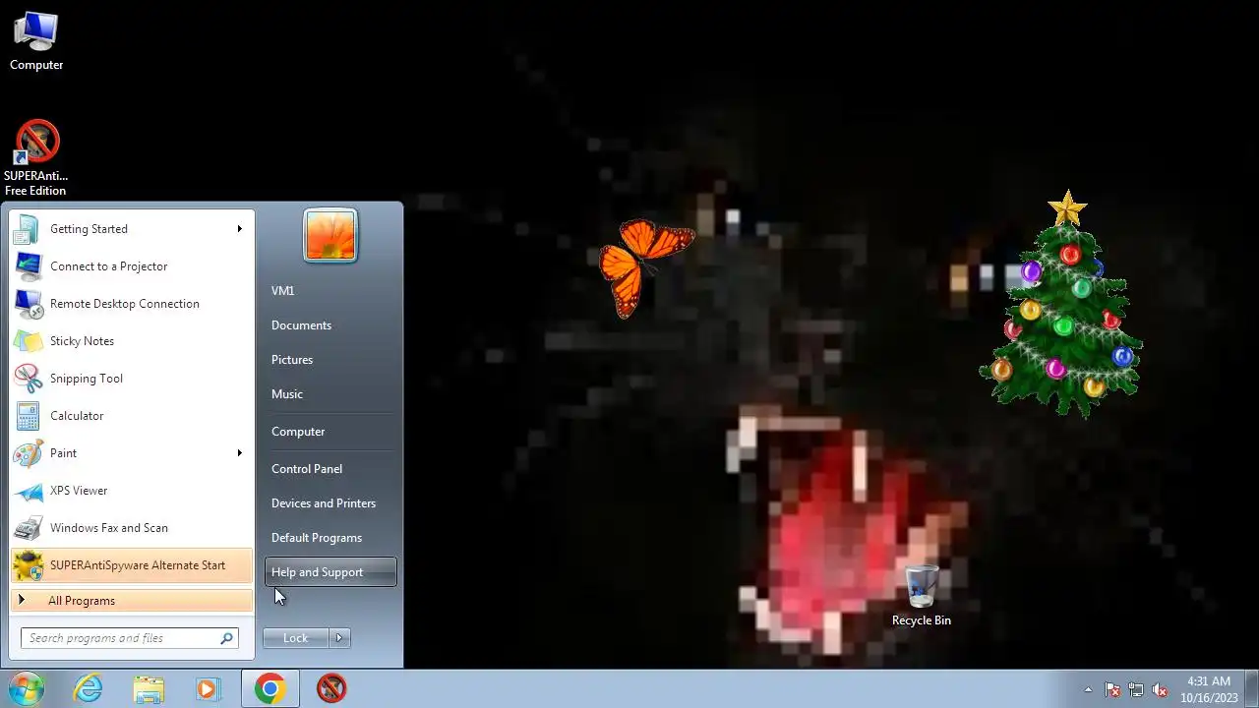
Task: Select SUPERAntiSpyware Free Edition desktop shortcut
Action: point(36,158)
